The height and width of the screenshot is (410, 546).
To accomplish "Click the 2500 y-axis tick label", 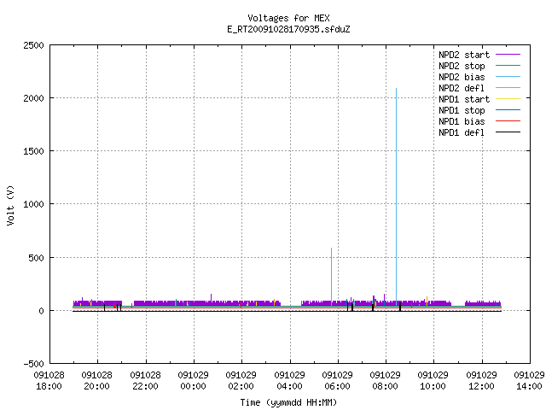I will [x=34, y=45].
